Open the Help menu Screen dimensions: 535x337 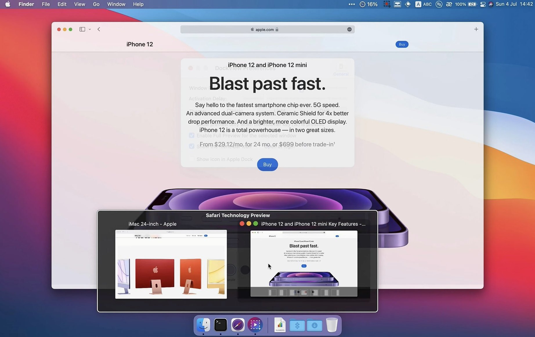[138, 4]
